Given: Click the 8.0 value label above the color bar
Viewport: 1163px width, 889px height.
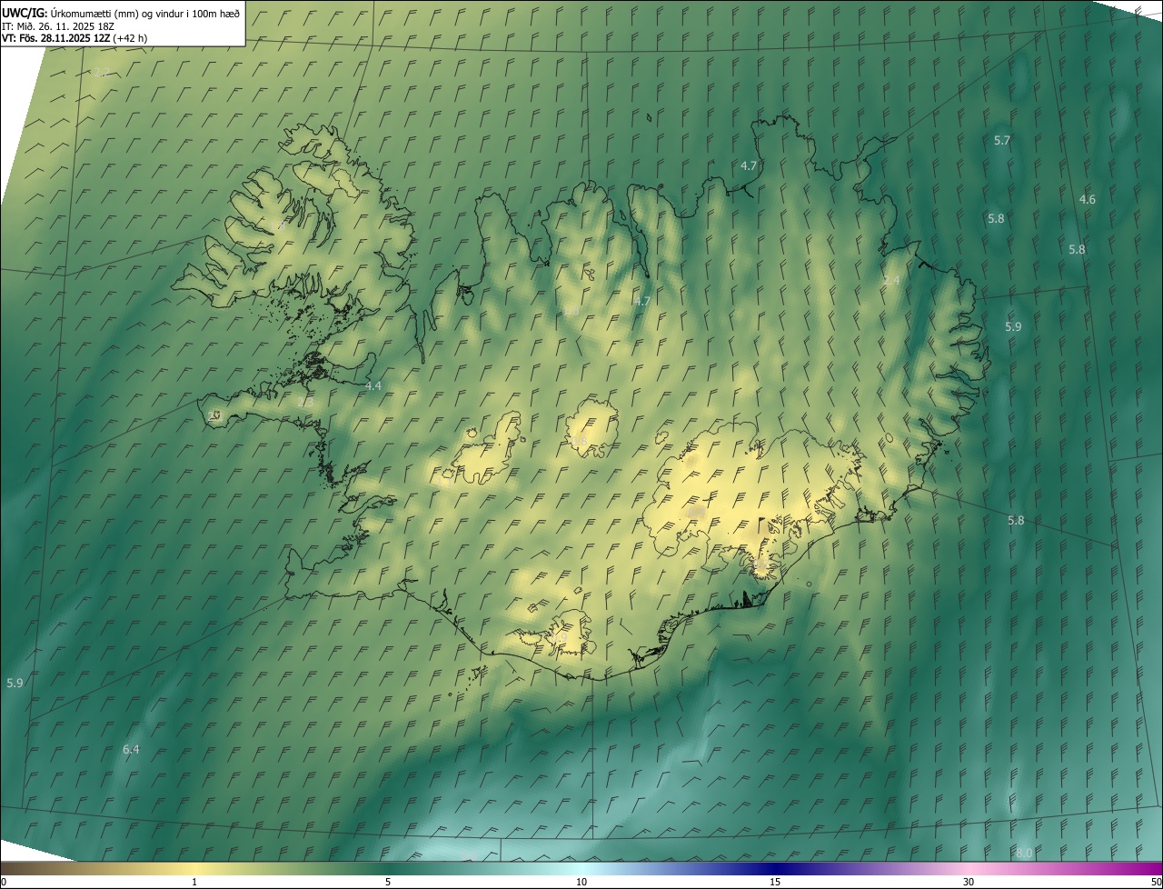Looking at the screenshot, I should point(1024,853).
